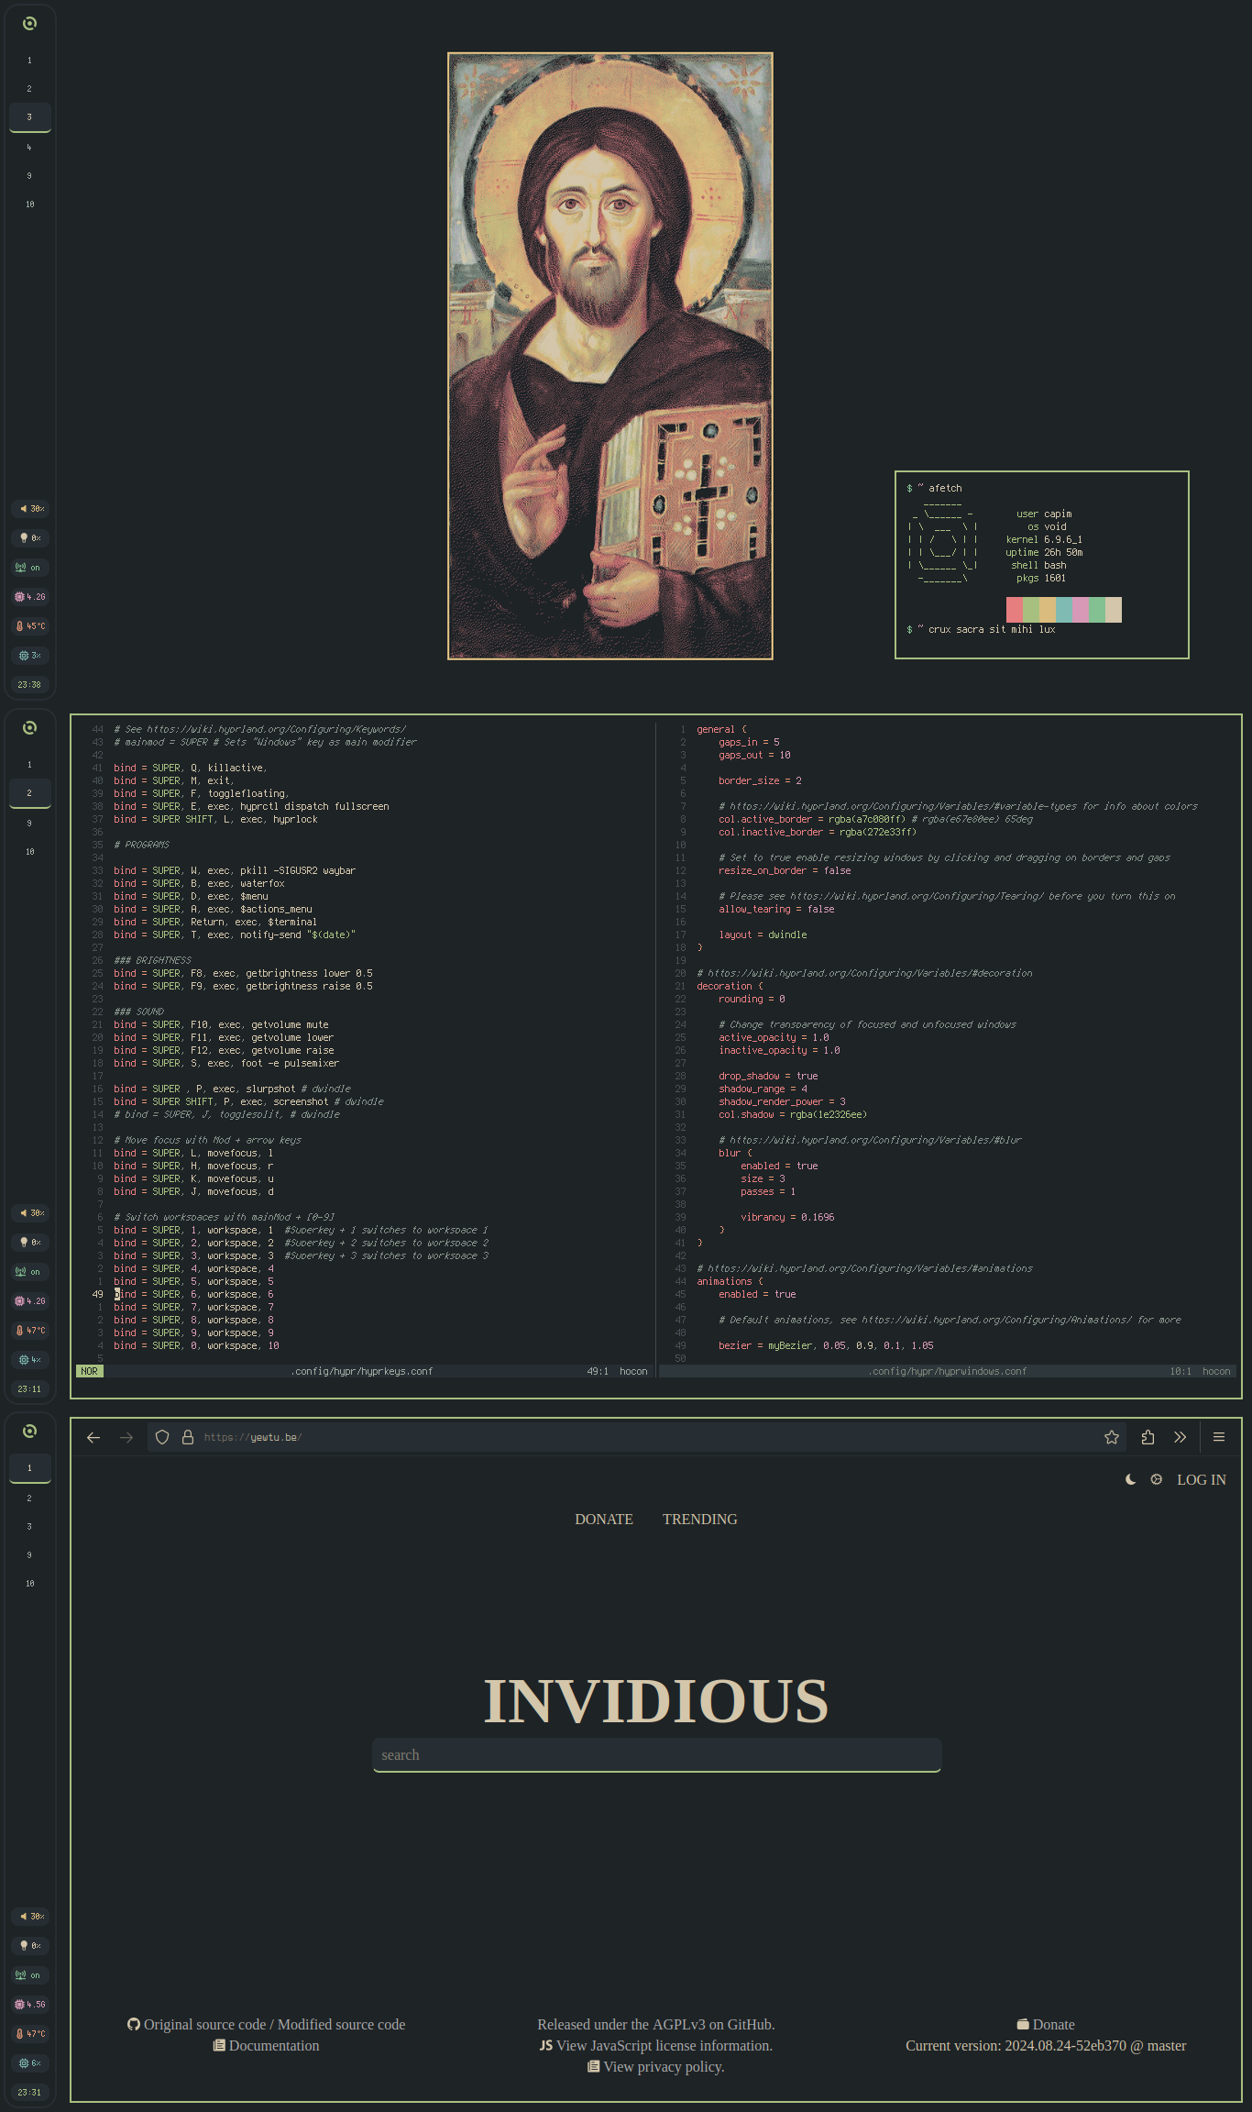
Task: Click the red swatch in afetch output
Action: click(x=1014, y=609)
